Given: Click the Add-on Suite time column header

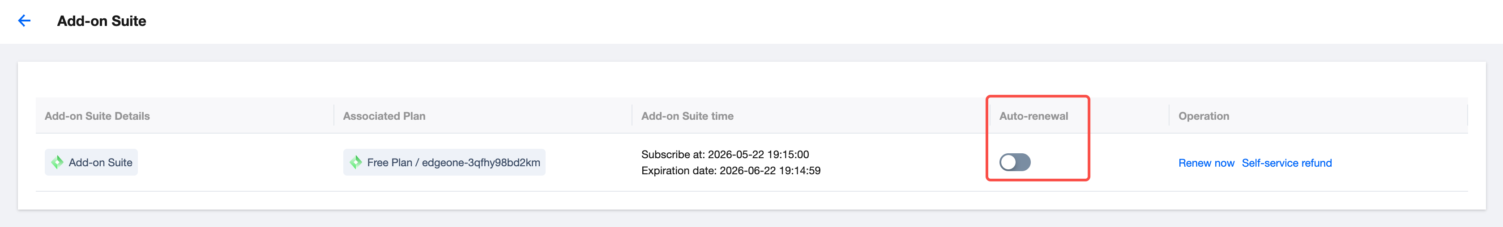Looking at the screenshot, I should click(687, 116).
